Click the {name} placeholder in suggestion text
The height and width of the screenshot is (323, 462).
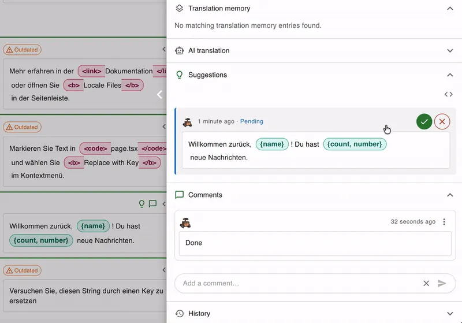272,144
